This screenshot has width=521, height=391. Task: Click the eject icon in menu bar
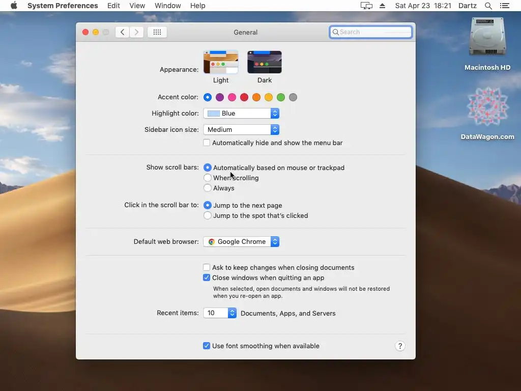(x=383, y=6)
